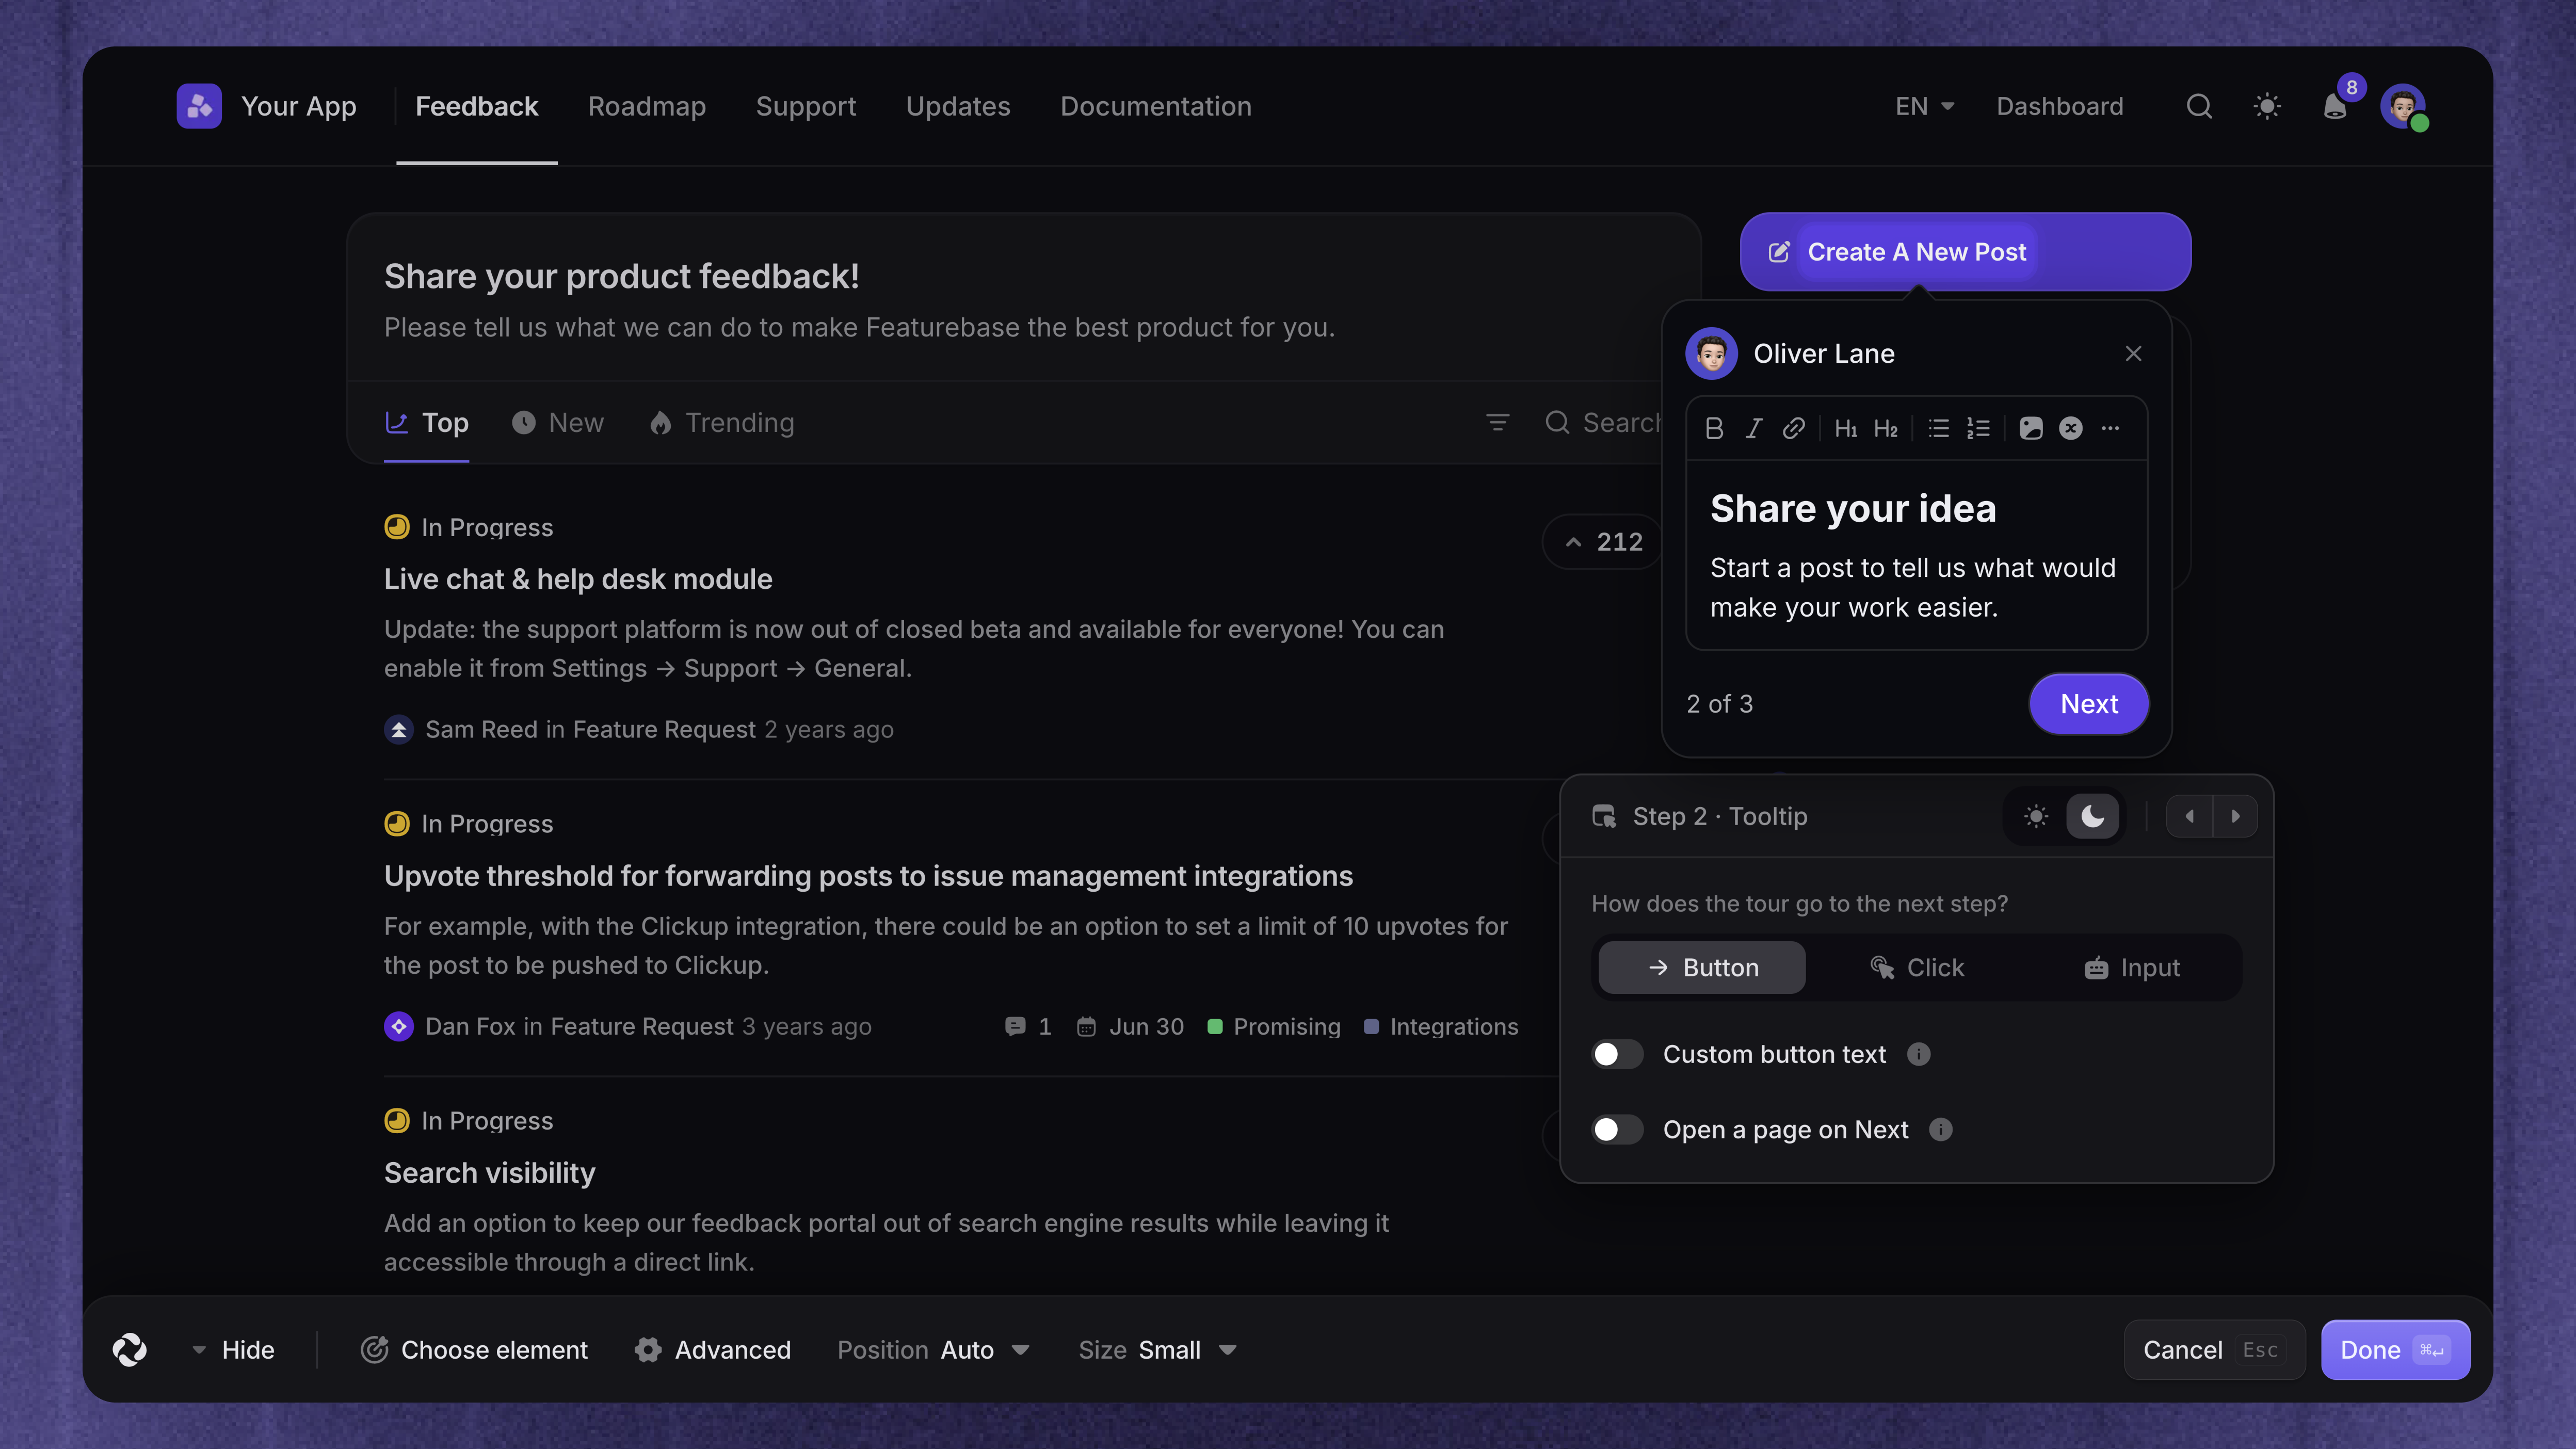Enable Custom button text toggle
2576x1449 pixels.
point(1617,1054)
